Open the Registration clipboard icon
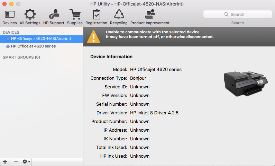The image size is (275, 166). click(97, 15)
